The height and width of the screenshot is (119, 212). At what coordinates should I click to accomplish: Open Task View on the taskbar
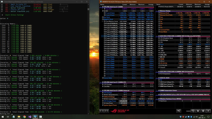pos(8,117)
